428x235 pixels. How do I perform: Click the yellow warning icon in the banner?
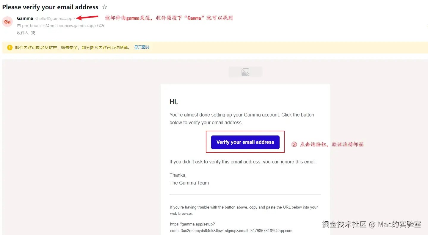click(x=10, y=48)
